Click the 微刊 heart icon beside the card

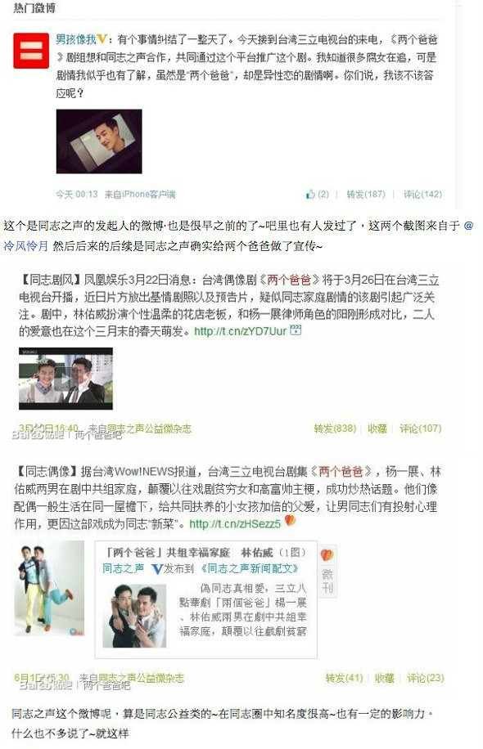(x=327, y=555)
